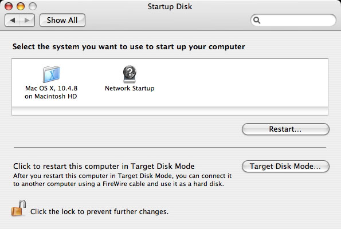Go back with the left arrow

pos(13,21)
